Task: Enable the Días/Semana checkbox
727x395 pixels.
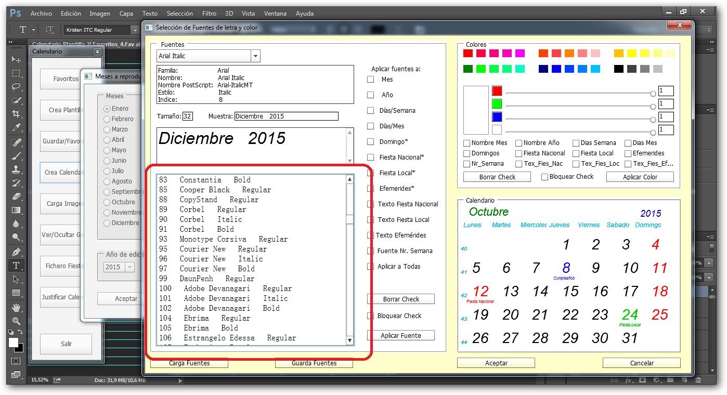Action: 371,111
